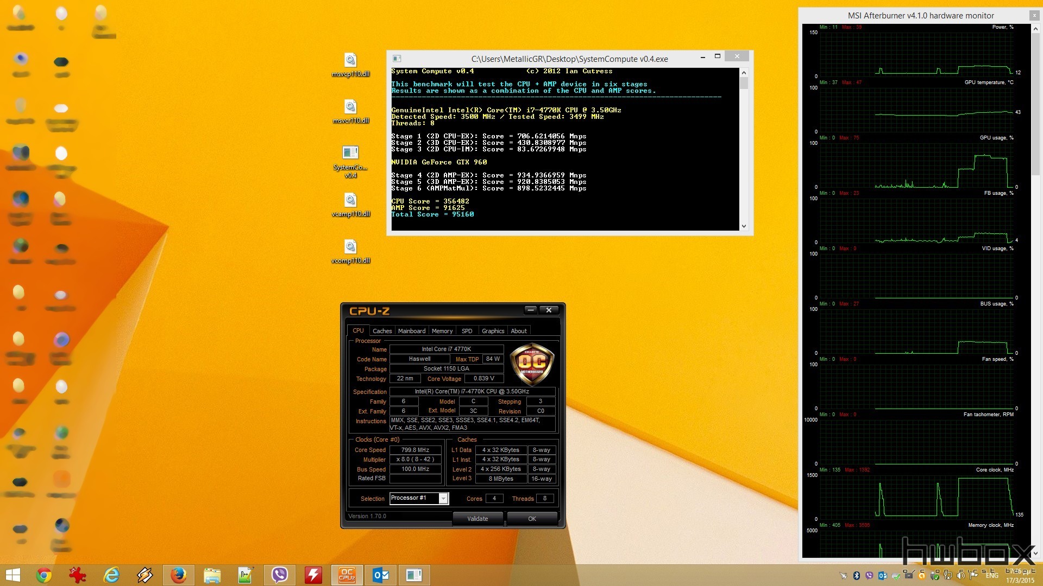
Task: Click the OC Brotherhood badge icon
Action: [x=533, y=366]
